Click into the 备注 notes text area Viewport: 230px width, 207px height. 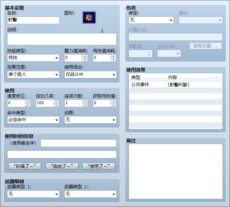[x=176, y=171]
